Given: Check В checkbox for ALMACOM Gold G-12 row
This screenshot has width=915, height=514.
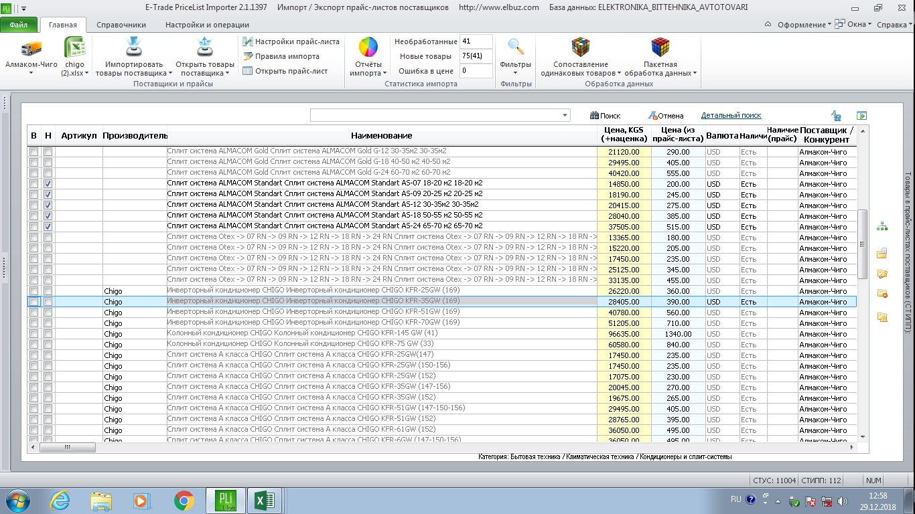Looking at the screenshot, I should tap(33, 151).
